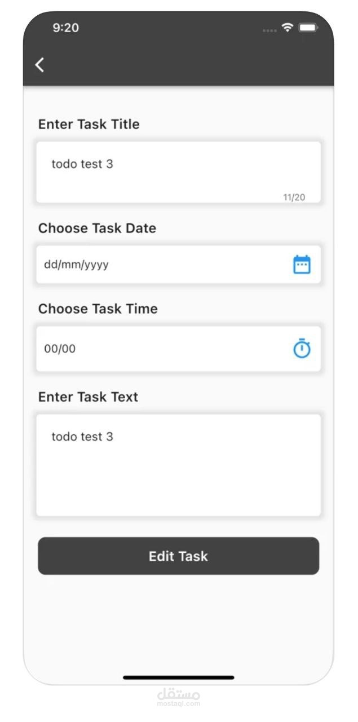Tap the home indicator bar
The height and width of the screenshot is (722, 358).
coord(178,677)
